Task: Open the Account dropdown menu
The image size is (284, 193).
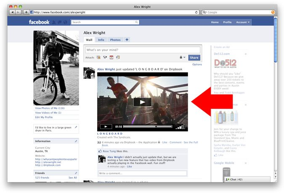Action: pos(243,22)
